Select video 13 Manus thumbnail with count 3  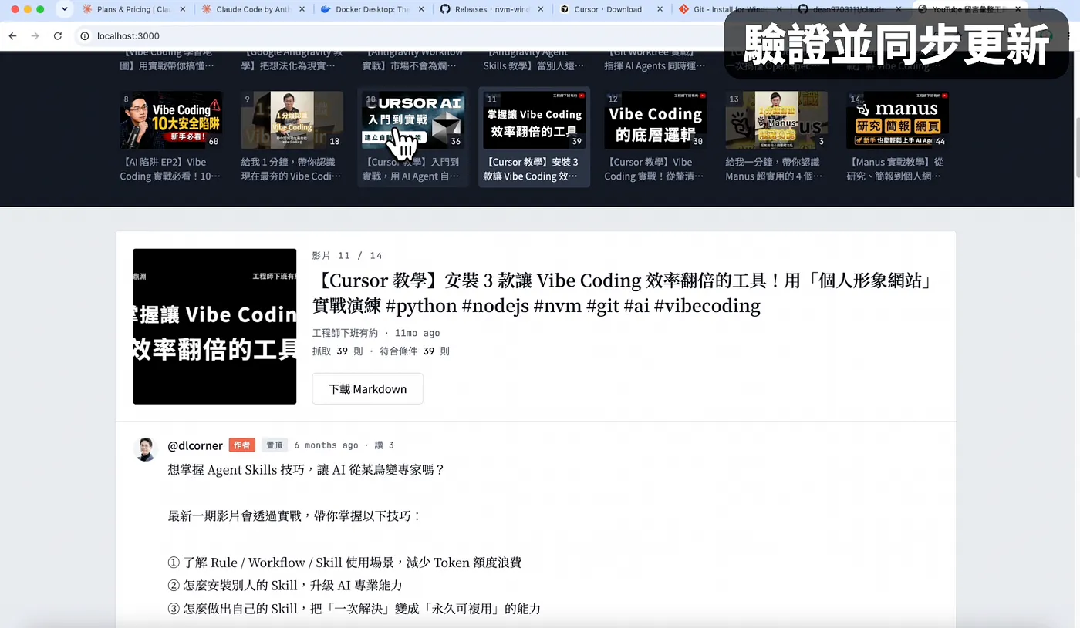coord(776,120)
